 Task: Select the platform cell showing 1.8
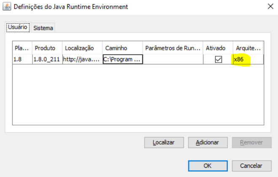click(22, 59)
